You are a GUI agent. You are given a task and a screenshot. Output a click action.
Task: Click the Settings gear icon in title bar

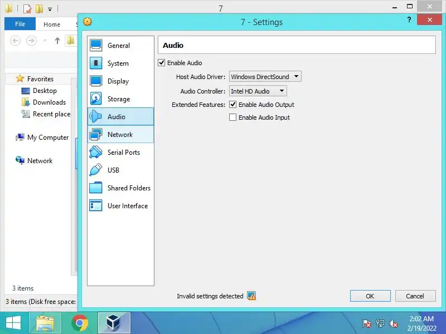88,22
